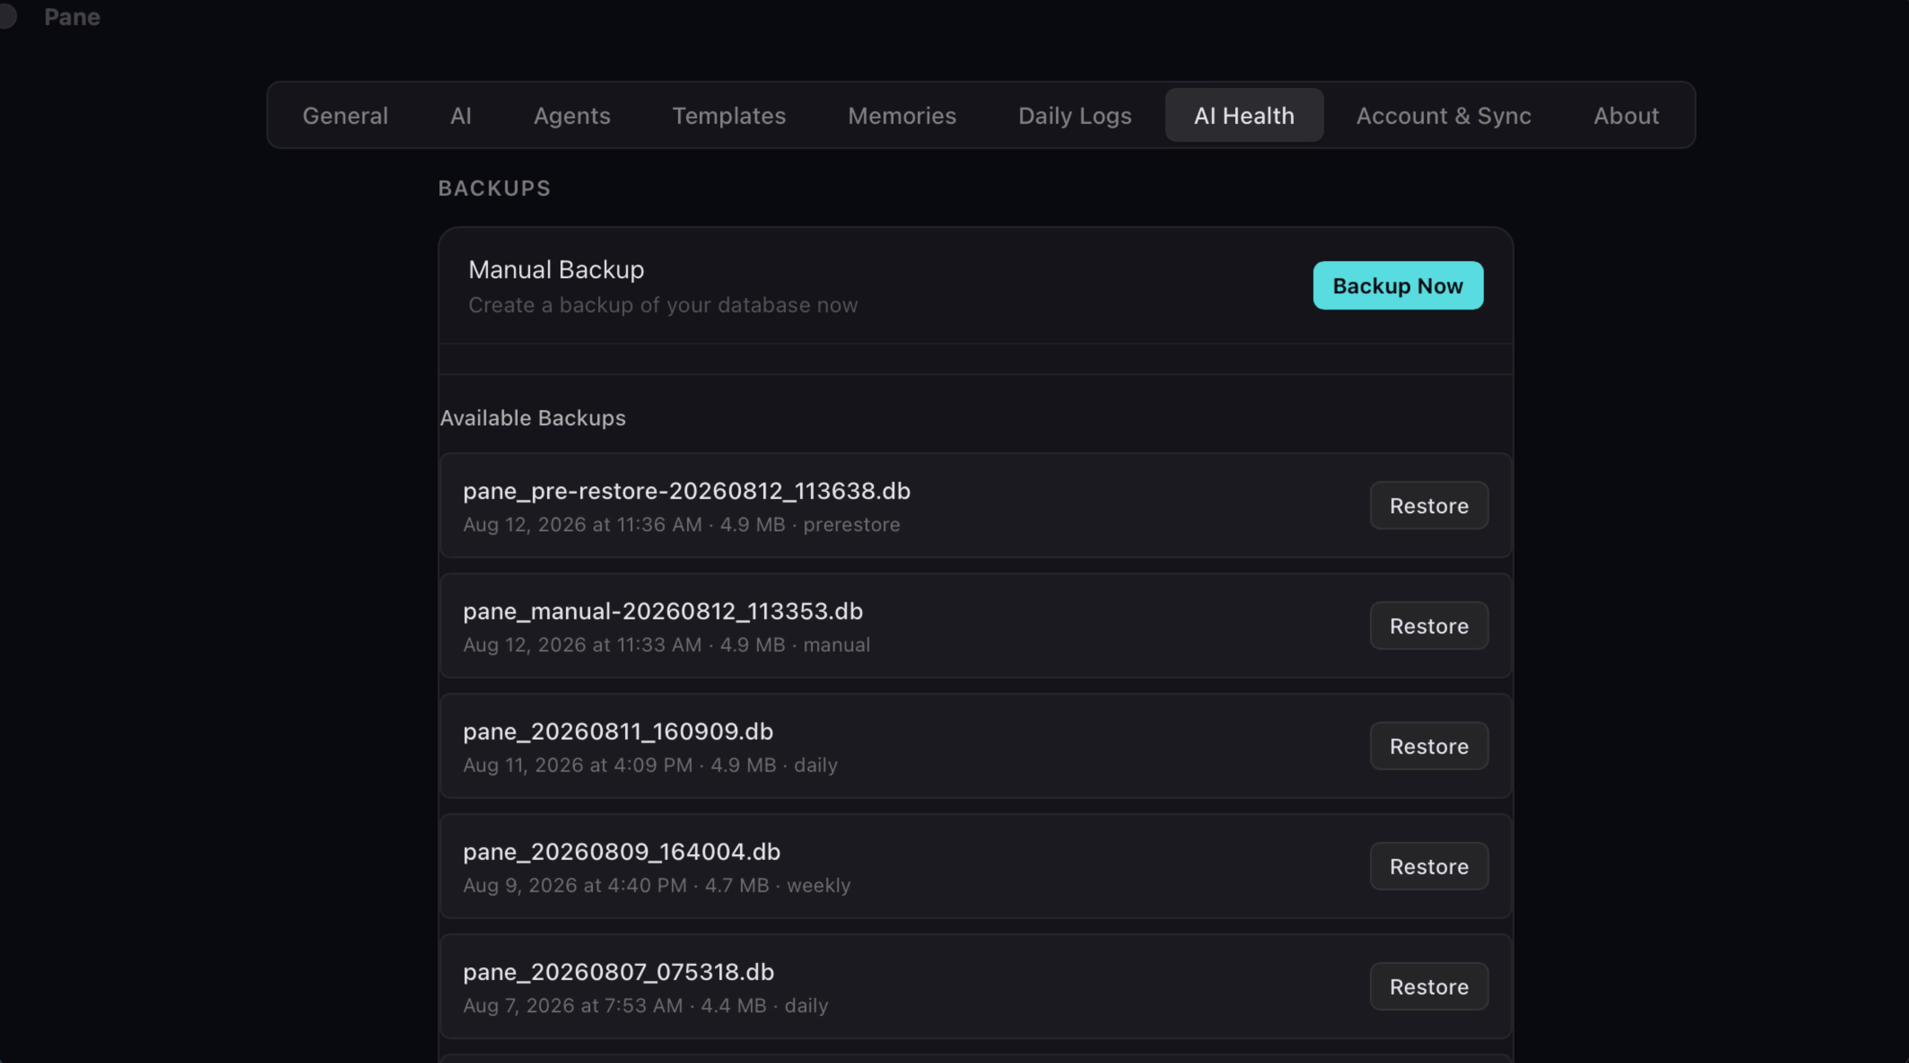Image resolution: width=1909 pixels, height=1063 pixels.
Task: Select file name pane_20260809_164004.db
Action: click(x=621, y=852)
